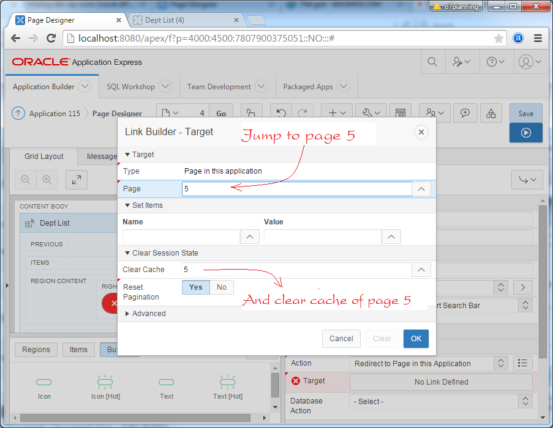This screenshot has width=553, height=428.
Task: Open the item Name list of values
Action: tap(250, 237)
